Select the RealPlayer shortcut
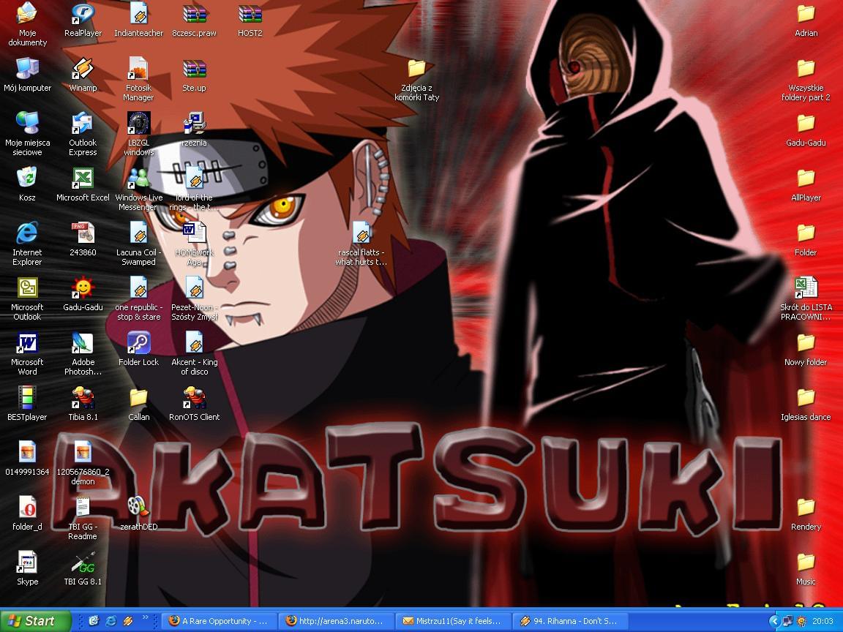 [83, 13]
